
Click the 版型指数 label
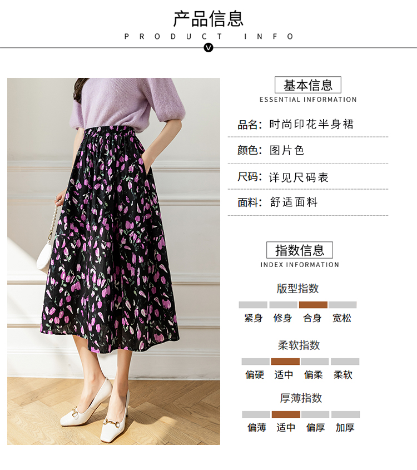coord(297,288)
